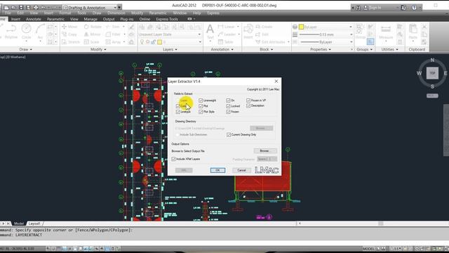Viewport: 449px width, 253px height.
Task: Uncheck the Frozen in VP checkbox
Action: [x=248, y=100]
